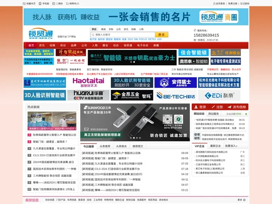Open the 惠州市冰融科技有限公司 banner logo
The width and height of the screenshot is (272, 204).
coord(45,82)
